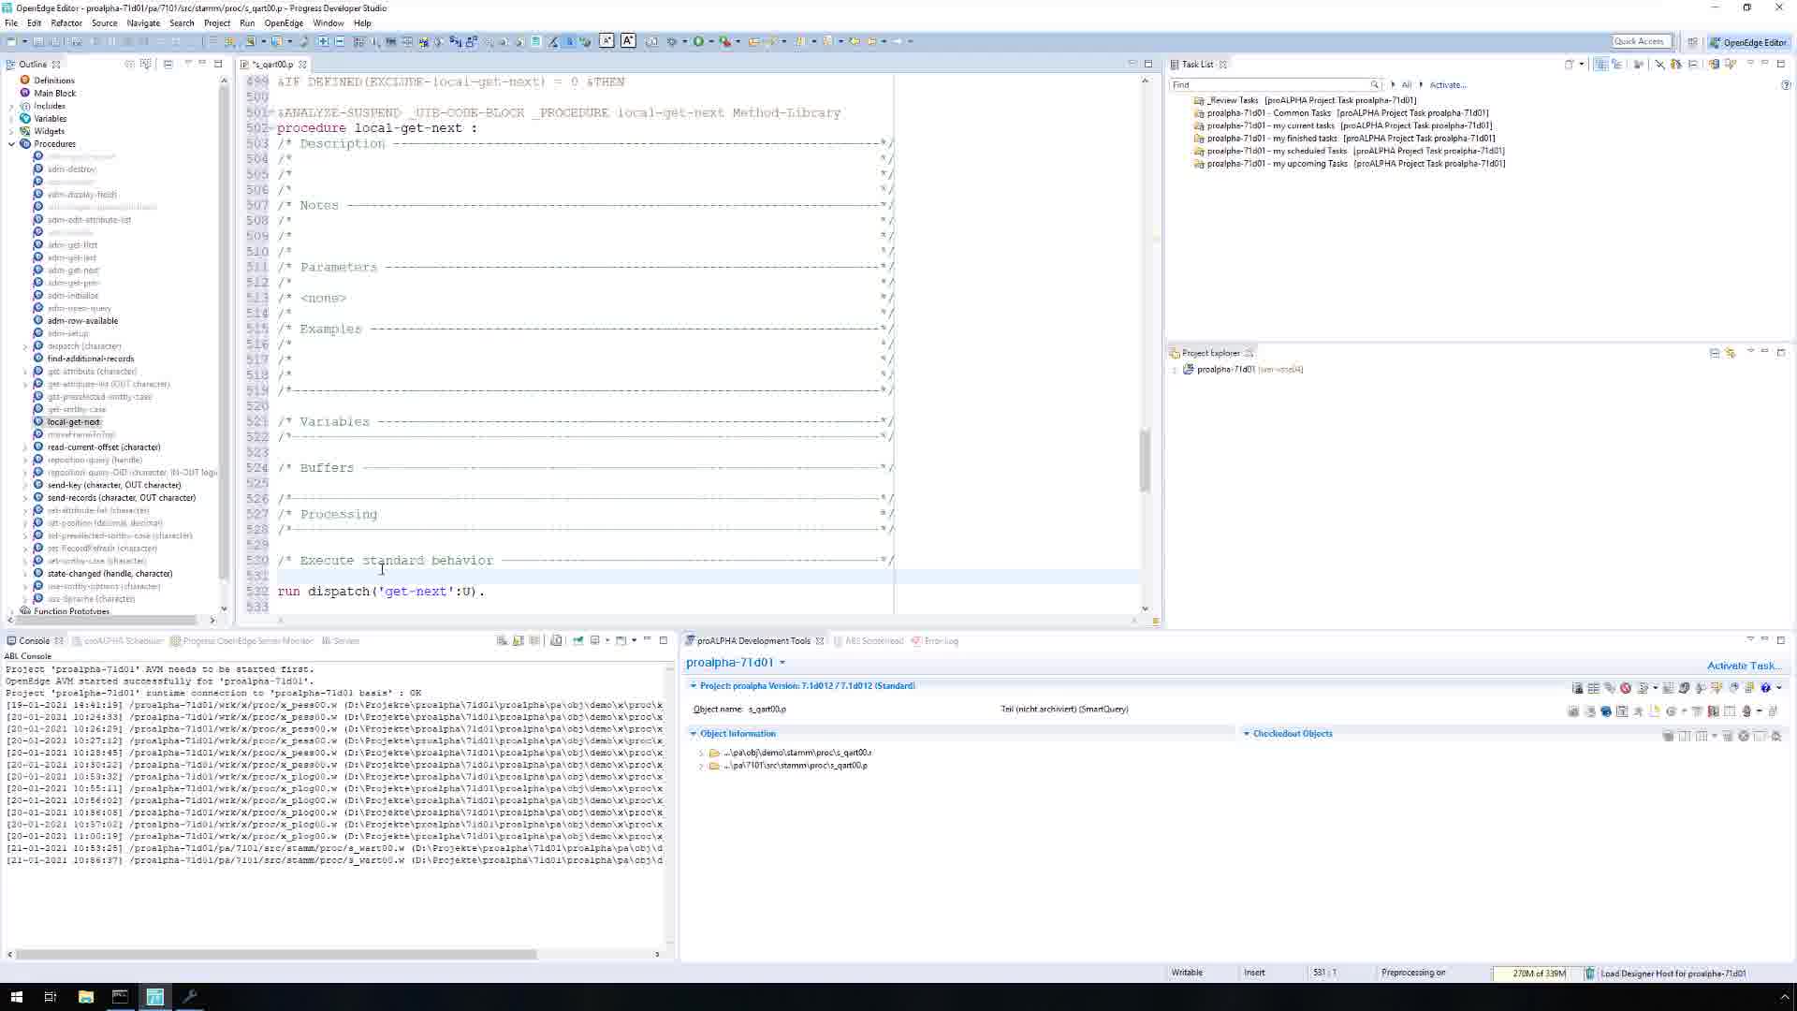Select local-get-next procedure in Outline
Screen dimensions: 1797x1011
click(73, 422)
